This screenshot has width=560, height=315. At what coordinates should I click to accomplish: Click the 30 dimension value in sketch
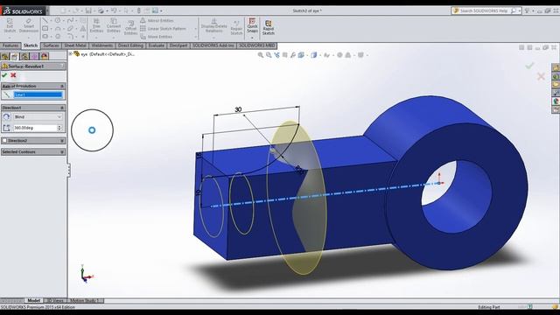(238, 109)
